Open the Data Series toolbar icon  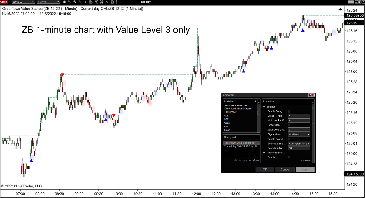91,2
